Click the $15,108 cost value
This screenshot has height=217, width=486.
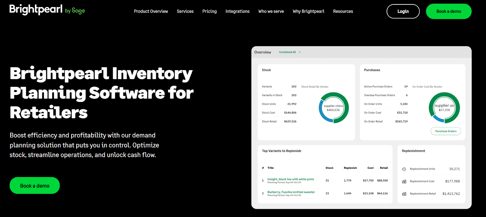click(x=368, y=193)
